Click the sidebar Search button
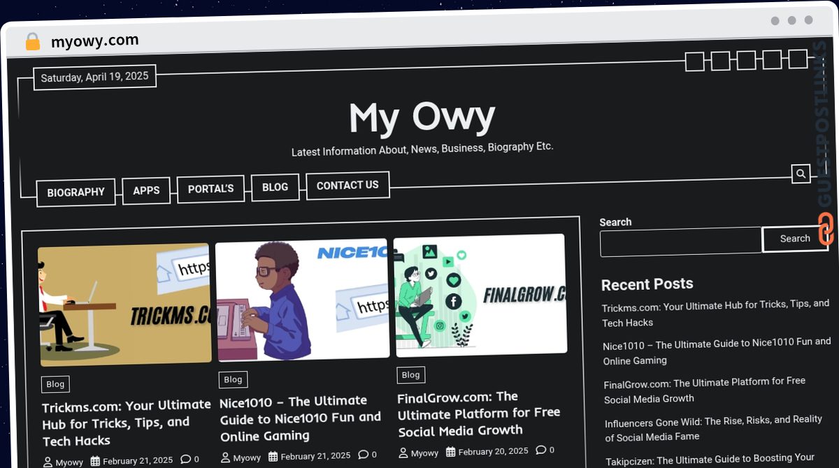The height and width of the screenshot is (468, 839). coord(795,239)
